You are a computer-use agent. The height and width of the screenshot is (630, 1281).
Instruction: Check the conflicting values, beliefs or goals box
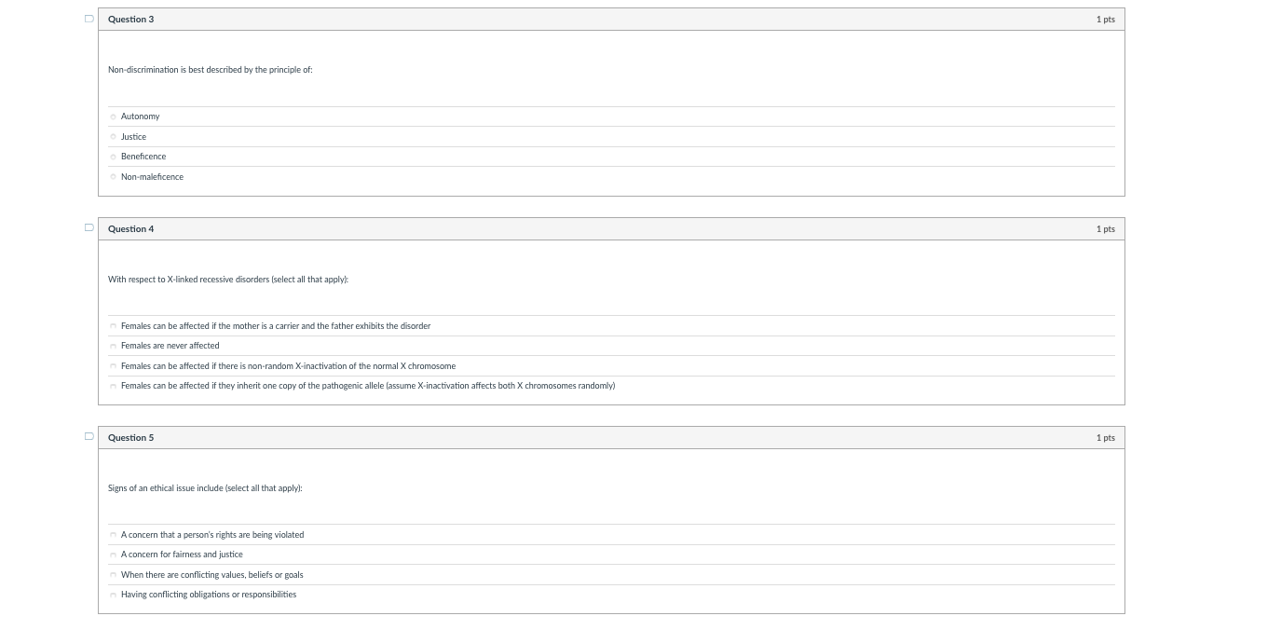click(114, 575)
